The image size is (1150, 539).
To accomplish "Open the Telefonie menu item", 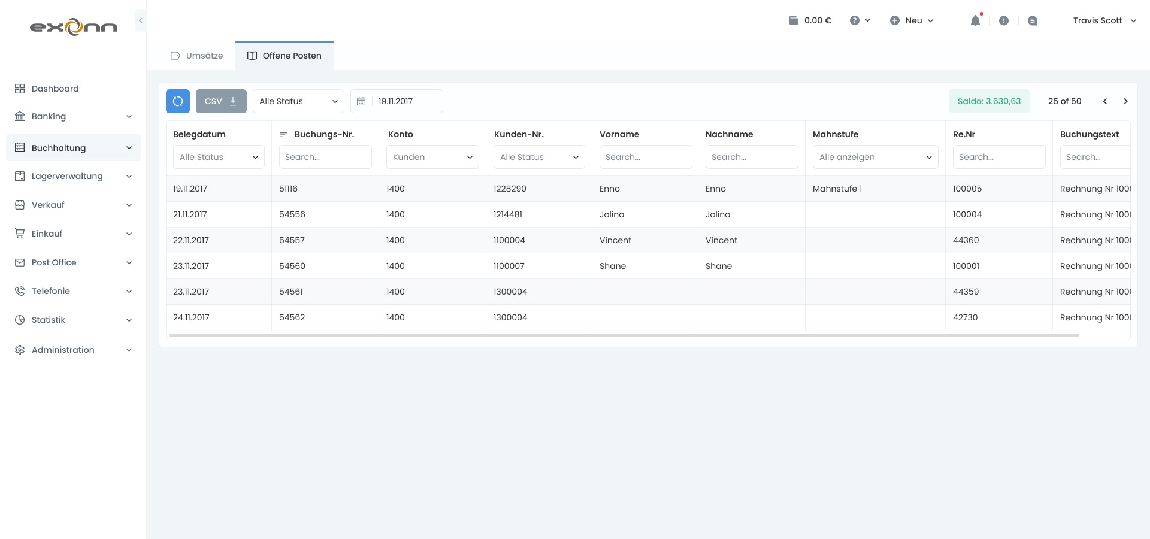I will point(73,291).
